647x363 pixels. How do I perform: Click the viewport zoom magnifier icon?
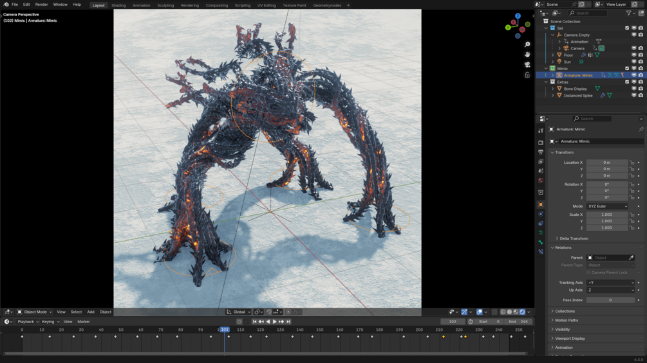[527, 44]
